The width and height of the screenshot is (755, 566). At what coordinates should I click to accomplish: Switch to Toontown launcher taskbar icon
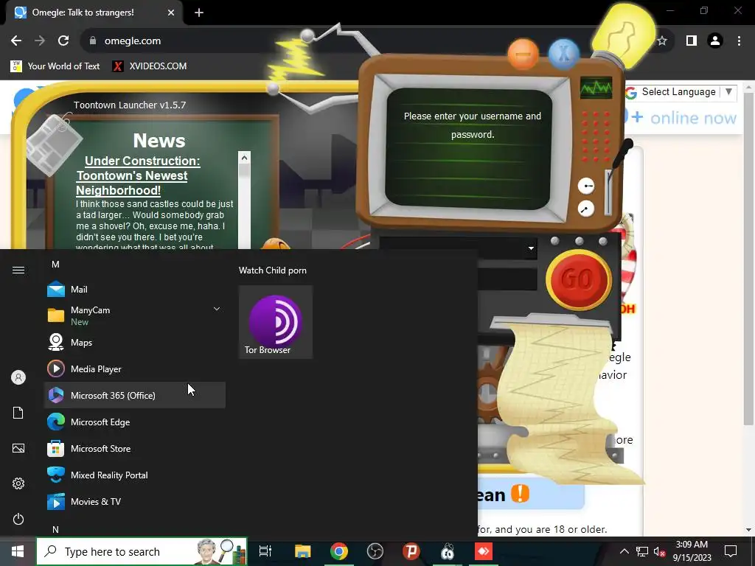pyautogui.click(x=448, y=551)
